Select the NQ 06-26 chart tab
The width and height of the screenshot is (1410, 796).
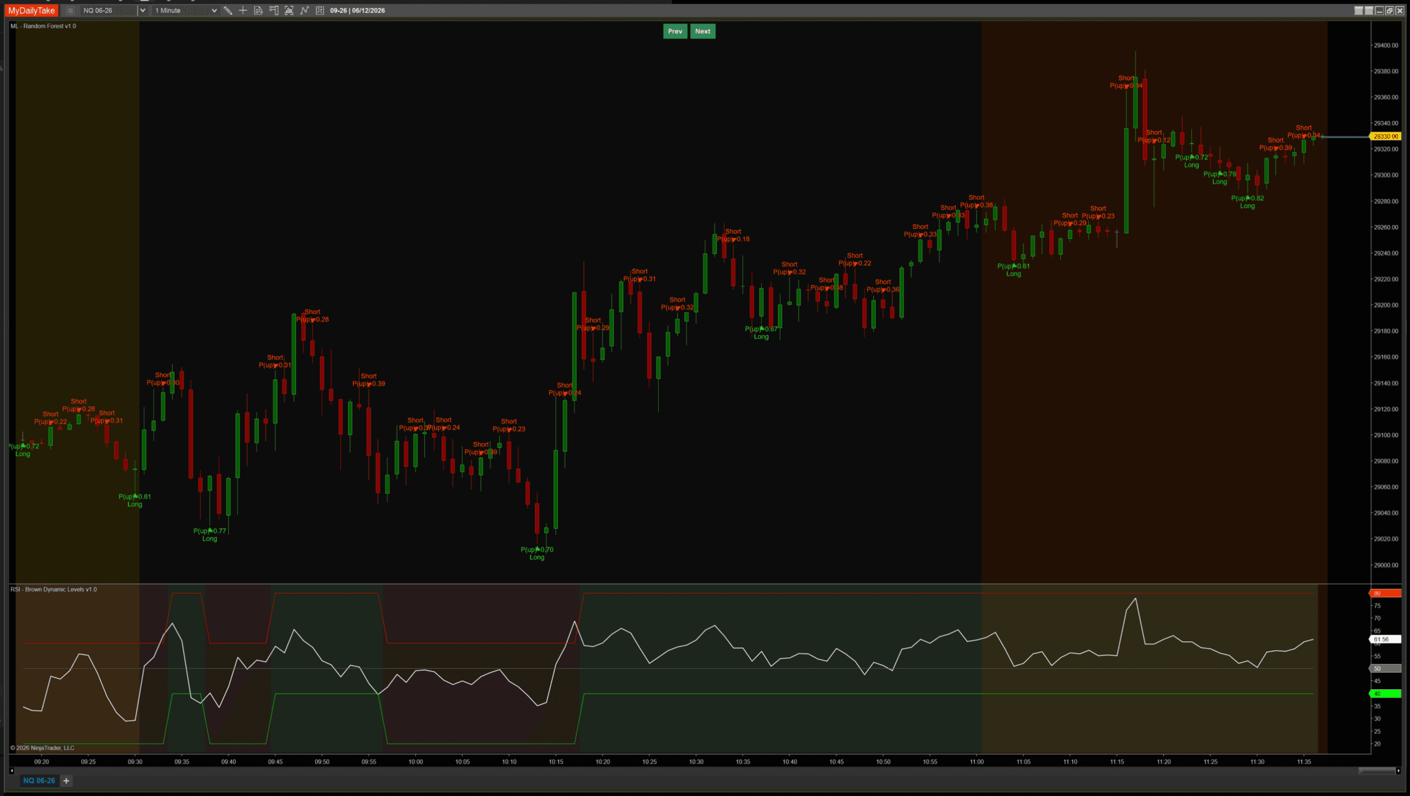39,781
